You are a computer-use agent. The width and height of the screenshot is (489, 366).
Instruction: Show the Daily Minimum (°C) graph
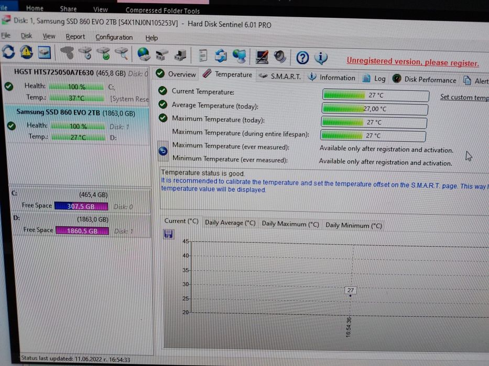click(354, 225)
